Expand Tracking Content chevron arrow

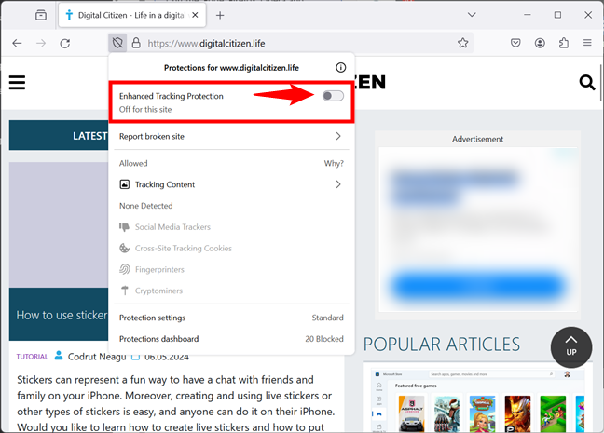coord(338,184)
